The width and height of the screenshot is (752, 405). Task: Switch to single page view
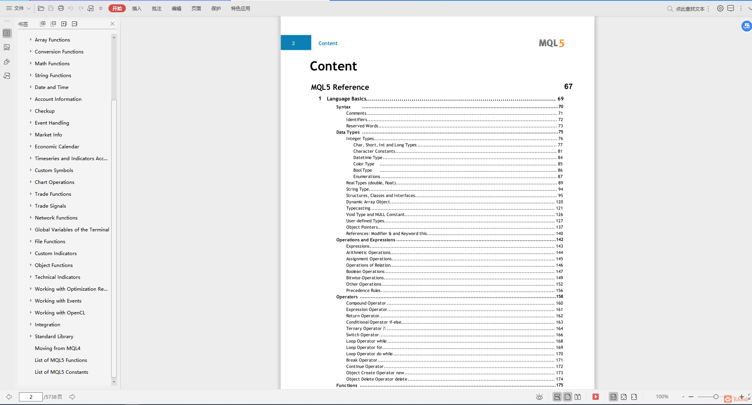[568, 397]
